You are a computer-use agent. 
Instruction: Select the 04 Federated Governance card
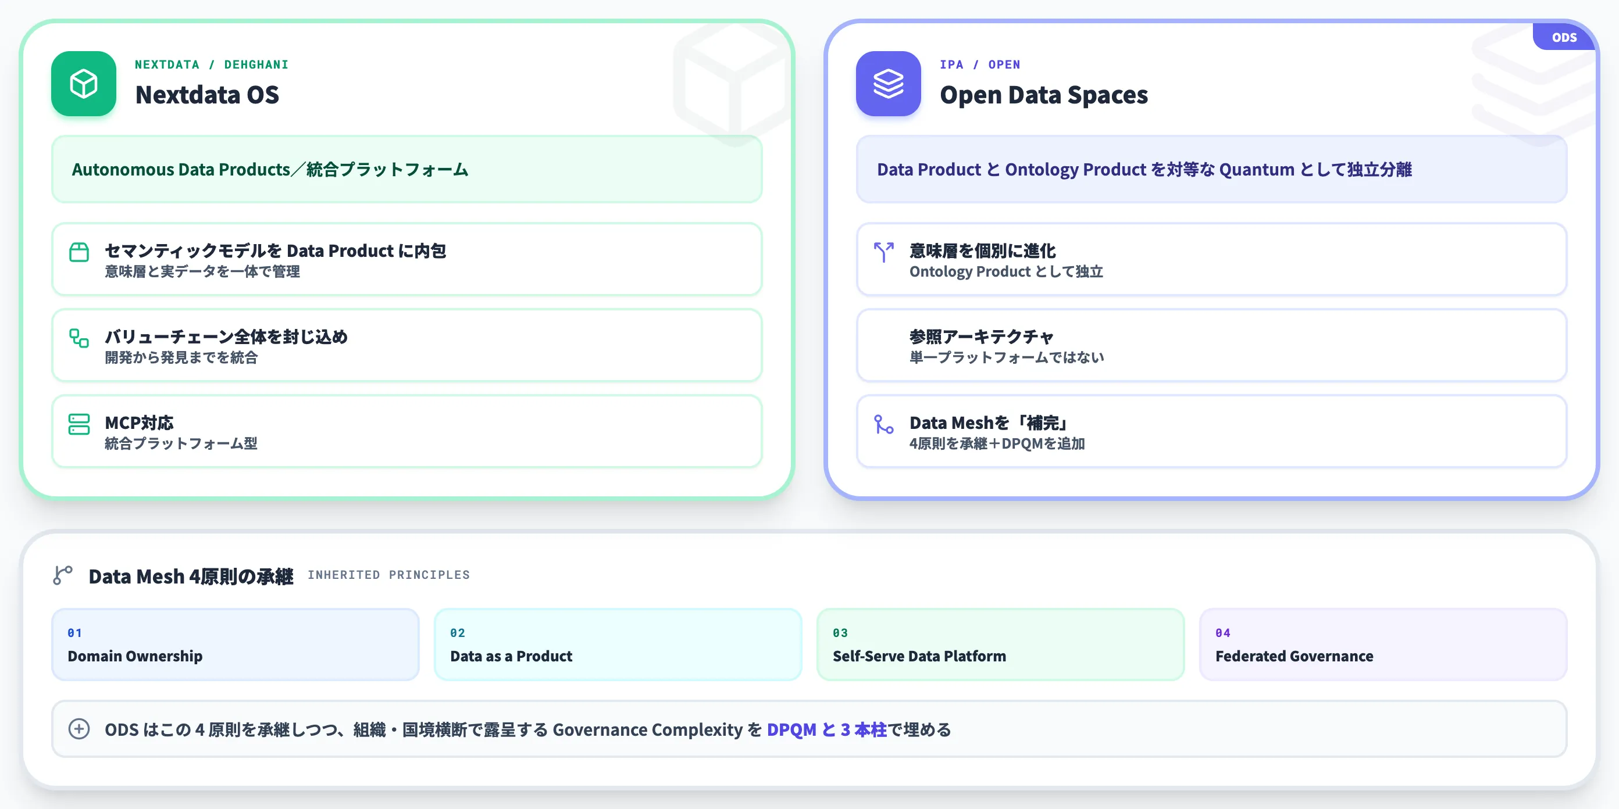1383,645
